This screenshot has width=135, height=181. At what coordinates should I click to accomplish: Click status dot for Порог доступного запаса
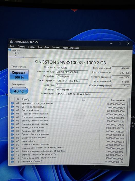[x=12, y=114]
